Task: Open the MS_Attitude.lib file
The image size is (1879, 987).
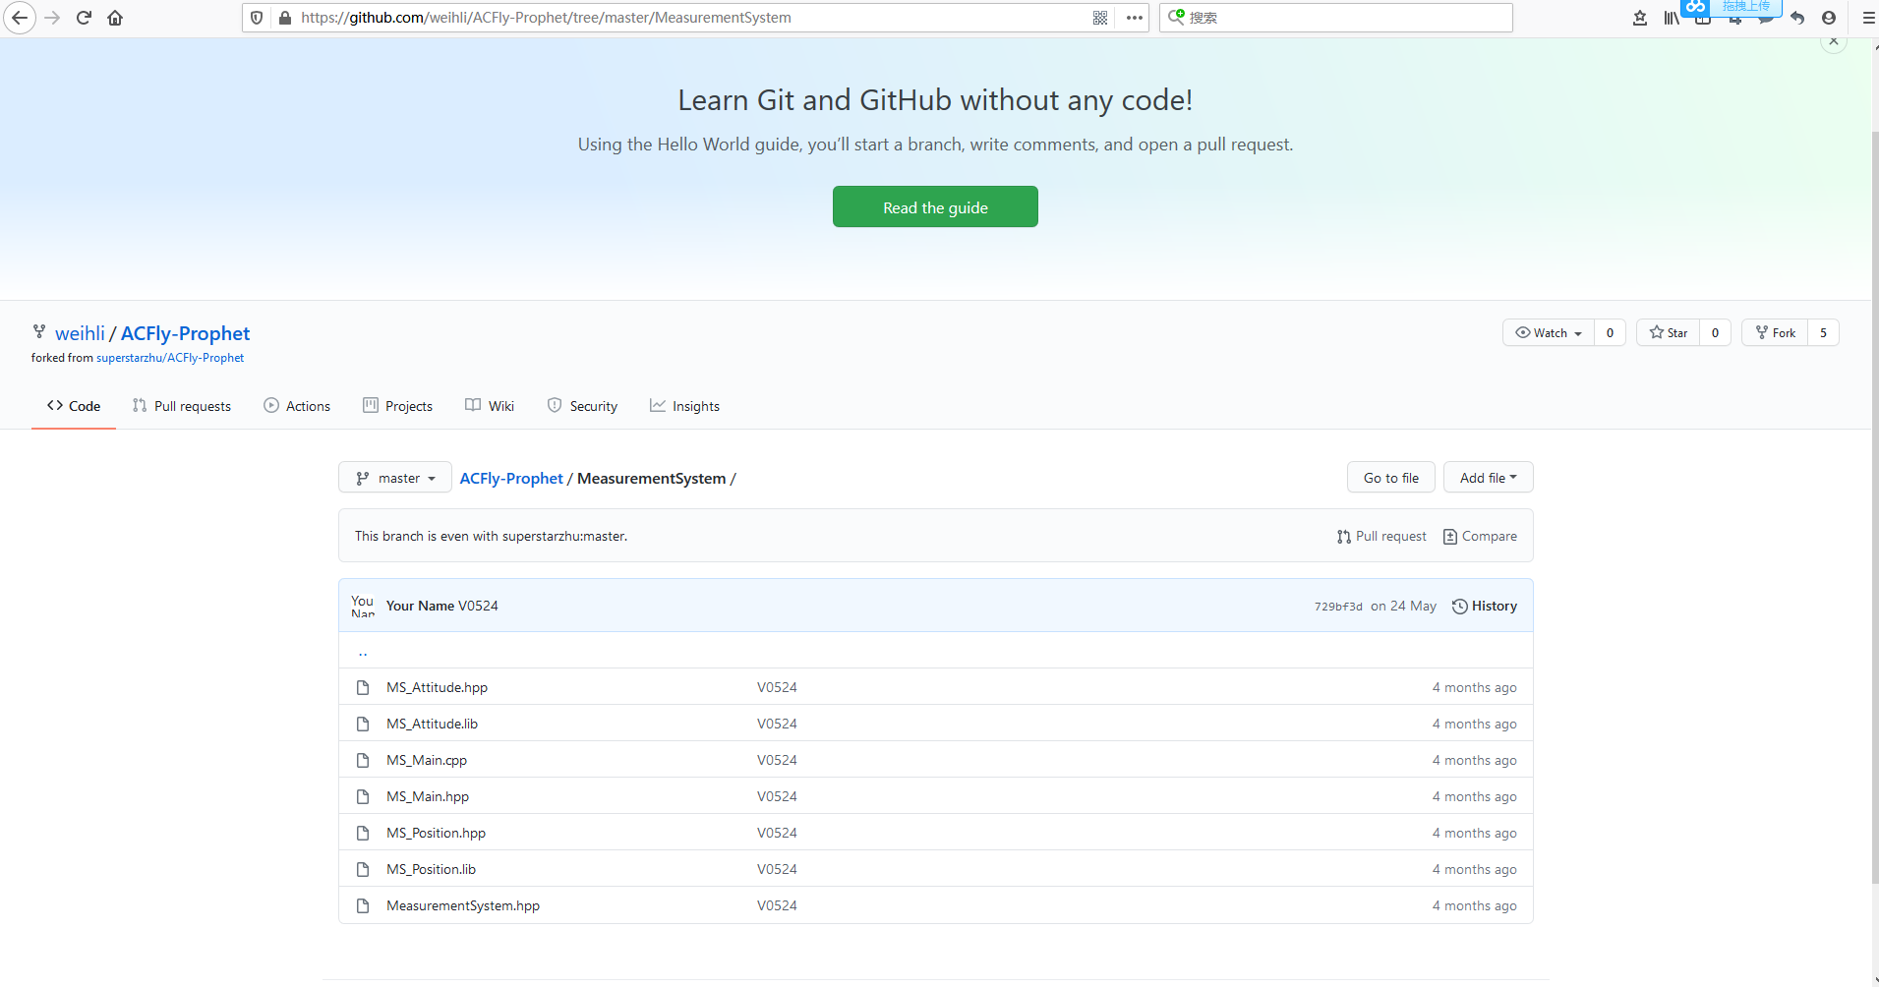Action: pos(432,724)
